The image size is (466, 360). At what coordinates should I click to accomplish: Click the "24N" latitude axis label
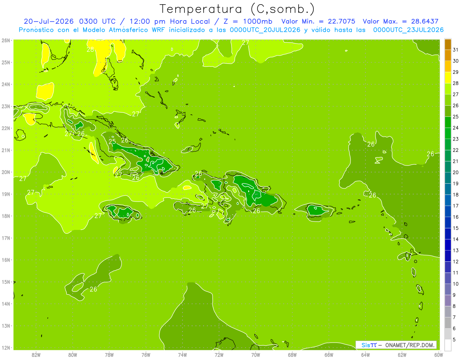point(5,84)
